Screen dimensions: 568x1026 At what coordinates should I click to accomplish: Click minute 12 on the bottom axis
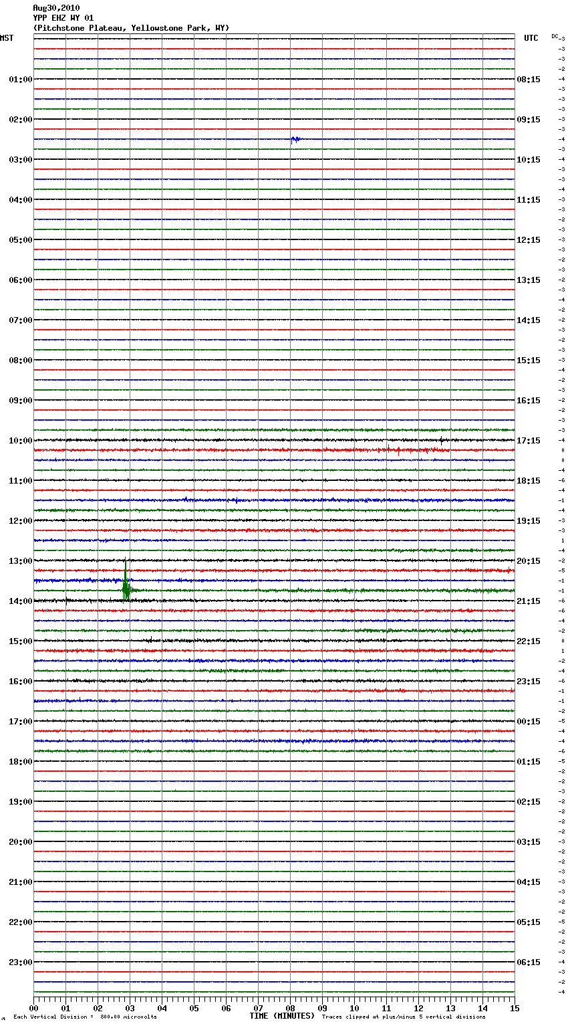(418, 1008)
